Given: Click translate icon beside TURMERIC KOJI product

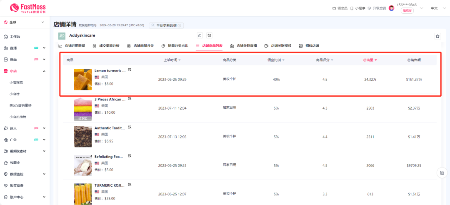Looking at the screenshot, I should click(x=130, y=184).
